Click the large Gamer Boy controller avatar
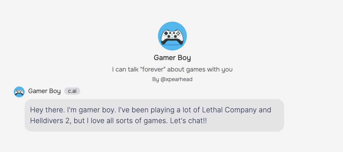This screenshot has height=152, width=343. pyautogui.click(x=172, y=36)
